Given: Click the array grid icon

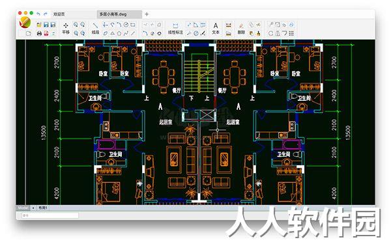Looking at the screenshot, I should point(291,33).
